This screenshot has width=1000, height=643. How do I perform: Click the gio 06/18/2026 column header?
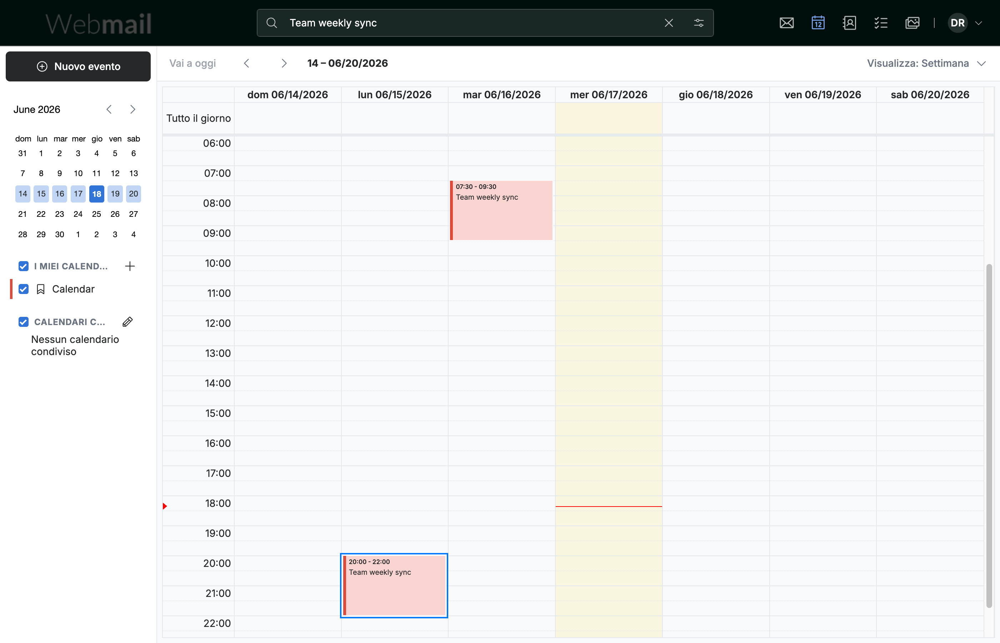pyautogui.click(x=716, y=95)
